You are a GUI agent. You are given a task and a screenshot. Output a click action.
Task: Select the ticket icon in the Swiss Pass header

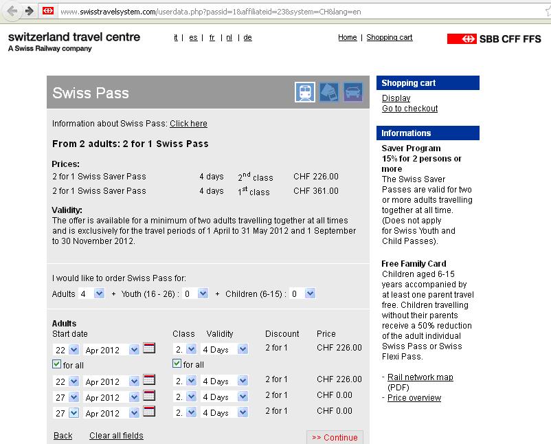click(x=329, y=92)
